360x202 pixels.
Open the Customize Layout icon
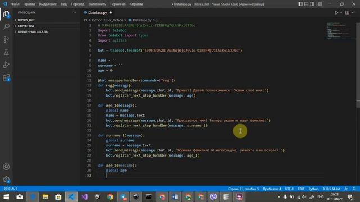(x=320, y=4)
